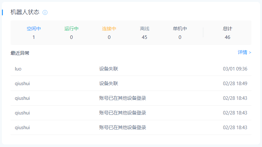Image resolution: width=262 pixels, height=147 pixels.
Task: Select the 总计 label
Action: tap(228, 29)
